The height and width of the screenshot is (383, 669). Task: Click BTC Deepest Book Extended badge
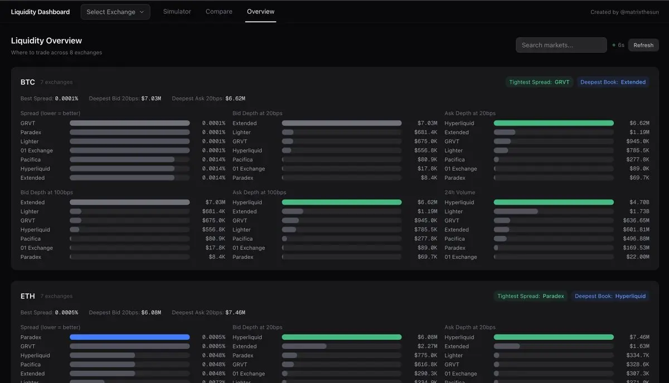click(613, 82)
